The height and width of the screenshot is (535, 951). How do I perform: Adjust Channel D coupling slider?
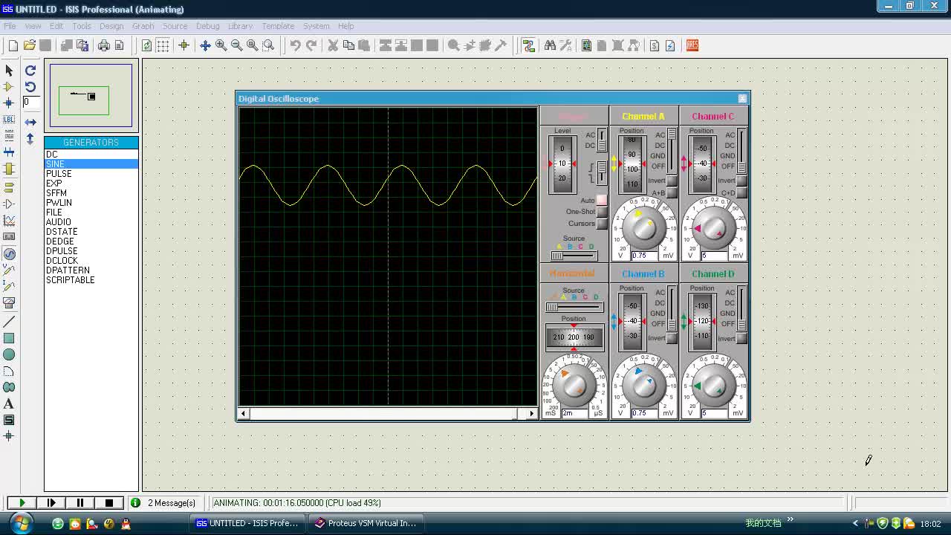point(741,308)
